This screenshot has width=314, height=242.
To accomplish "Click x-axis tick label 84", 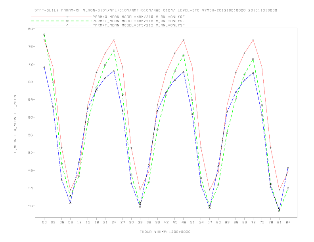I will click(288, 222).
